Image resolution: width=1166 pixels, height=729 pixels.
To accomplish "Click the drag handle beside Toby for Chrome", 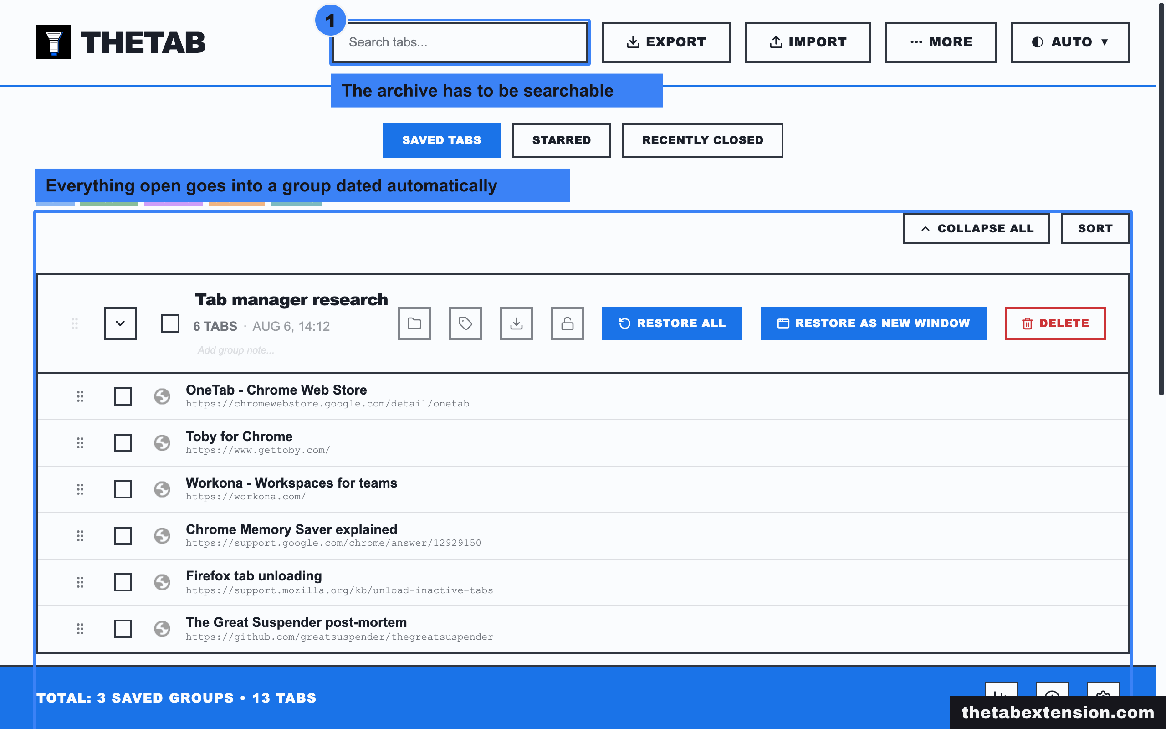I will (x=80, y=442).
